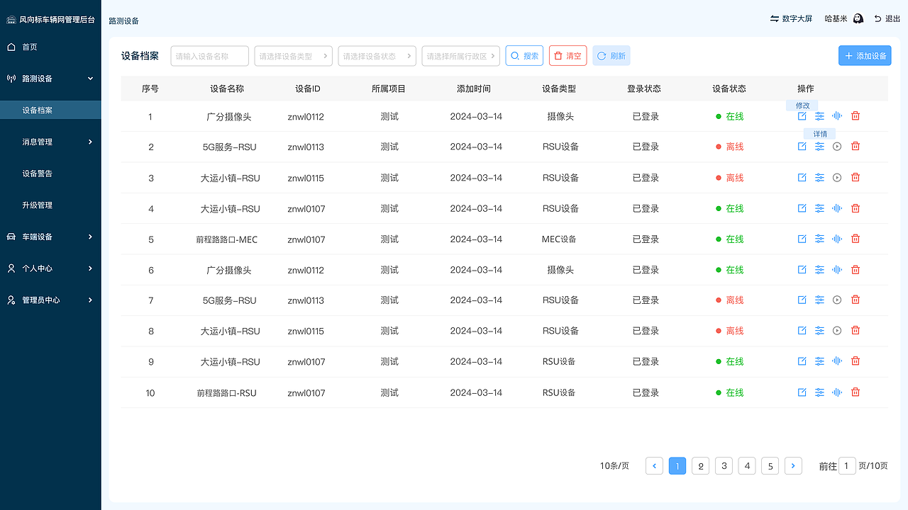Image resolution: width=908 pixels, height=510 pixels.
Task: Expand the 消息管理 sidebar menu
Action: click(50, 141)
